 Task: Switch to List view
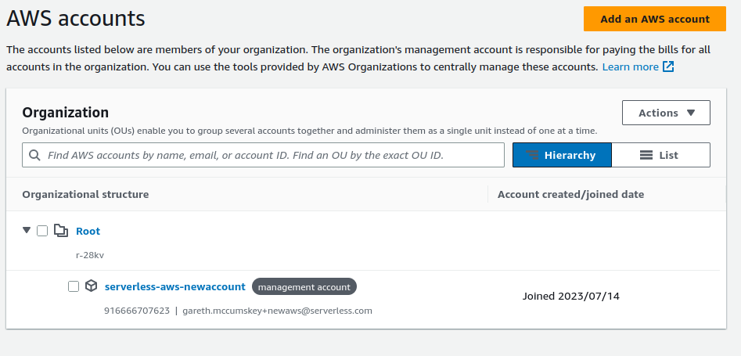(660, 155)
